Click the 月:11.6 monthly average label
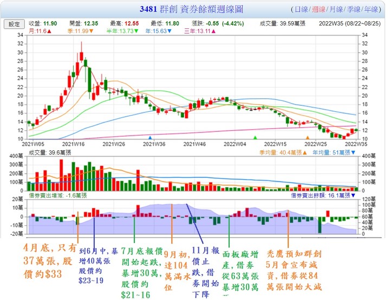Screen dimensions: 390x300 (40, 31)
